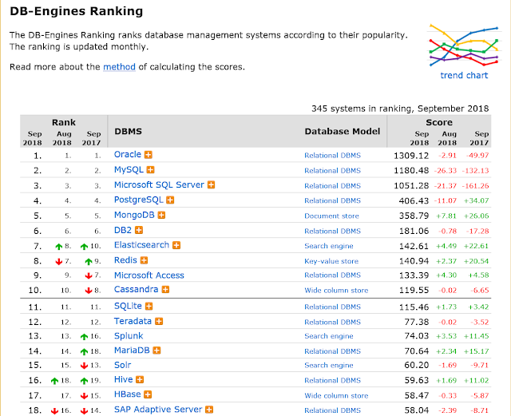Click the plus icon next to Hive
Image resolution: width=511 pixels, height=416 pixels.
tap(140, 380)
